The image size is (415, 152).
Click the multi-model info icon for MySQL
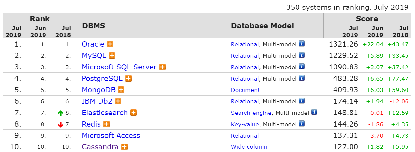tap(302, 55)
